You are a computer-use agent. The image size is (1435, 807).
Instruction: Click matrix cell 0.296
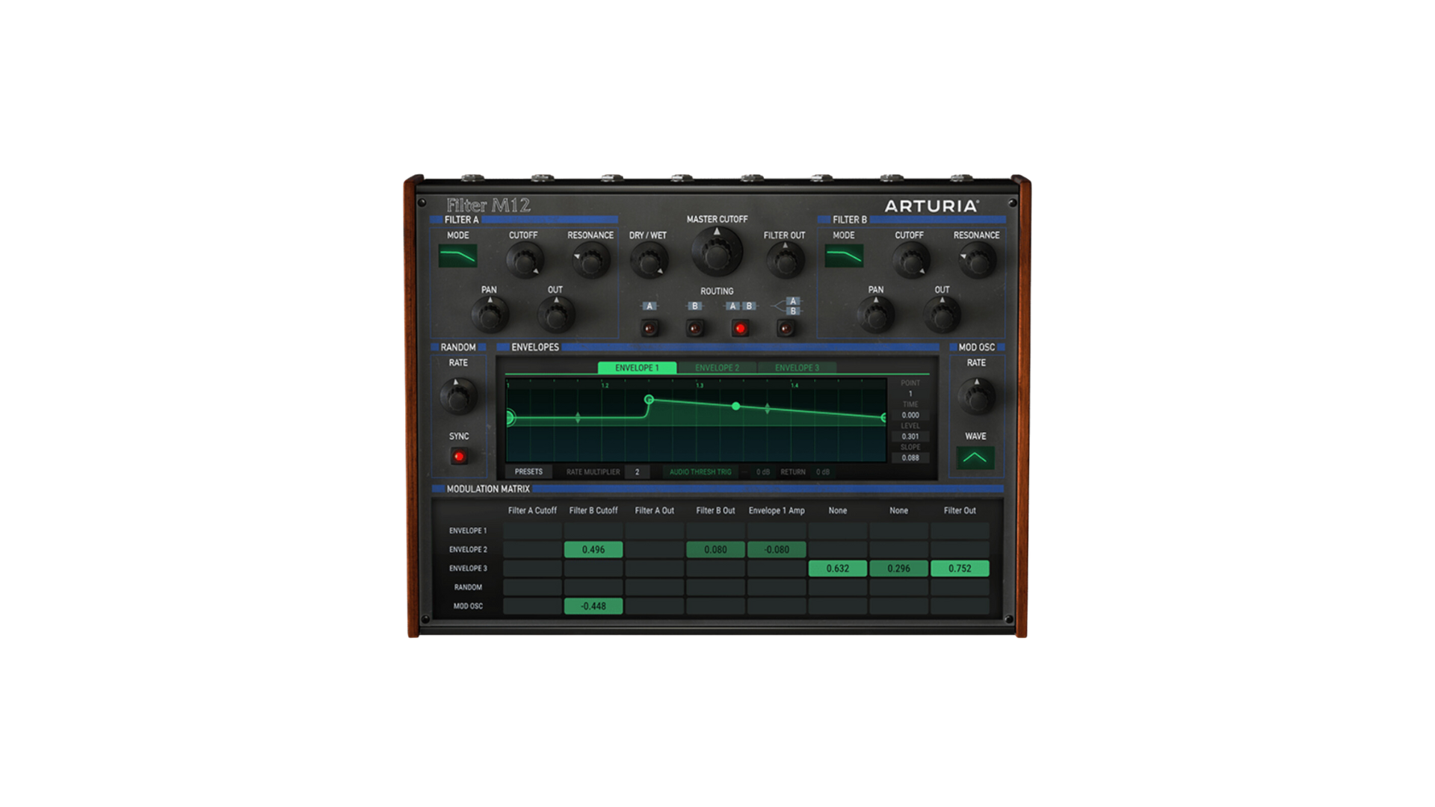898,569
